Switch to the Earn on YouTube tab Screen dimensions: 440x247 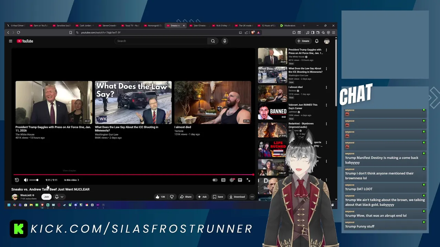click(39, 26)
